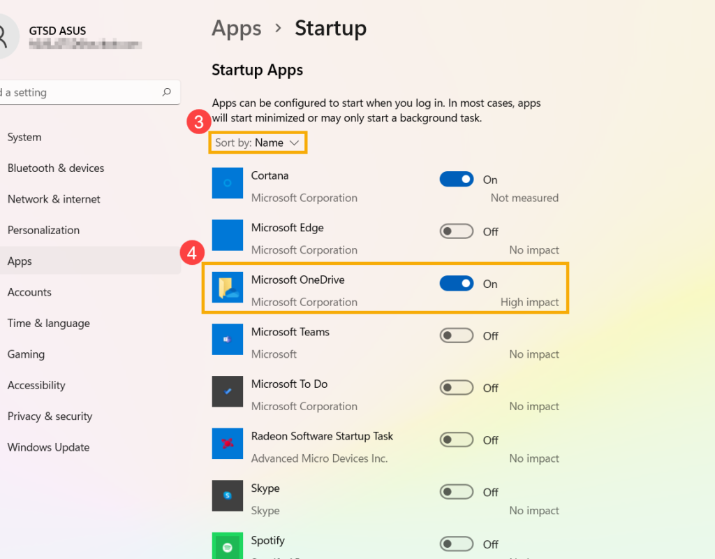Click the Microsoft OneDrive folder icon

(228, 287)
